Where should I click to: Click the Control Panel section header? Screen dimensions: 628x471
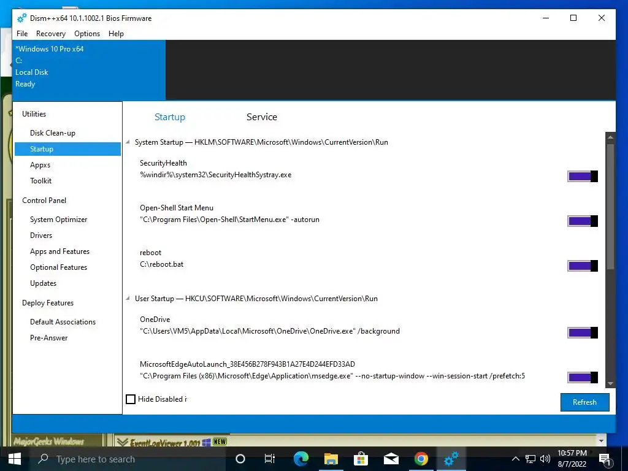(44, 201)
